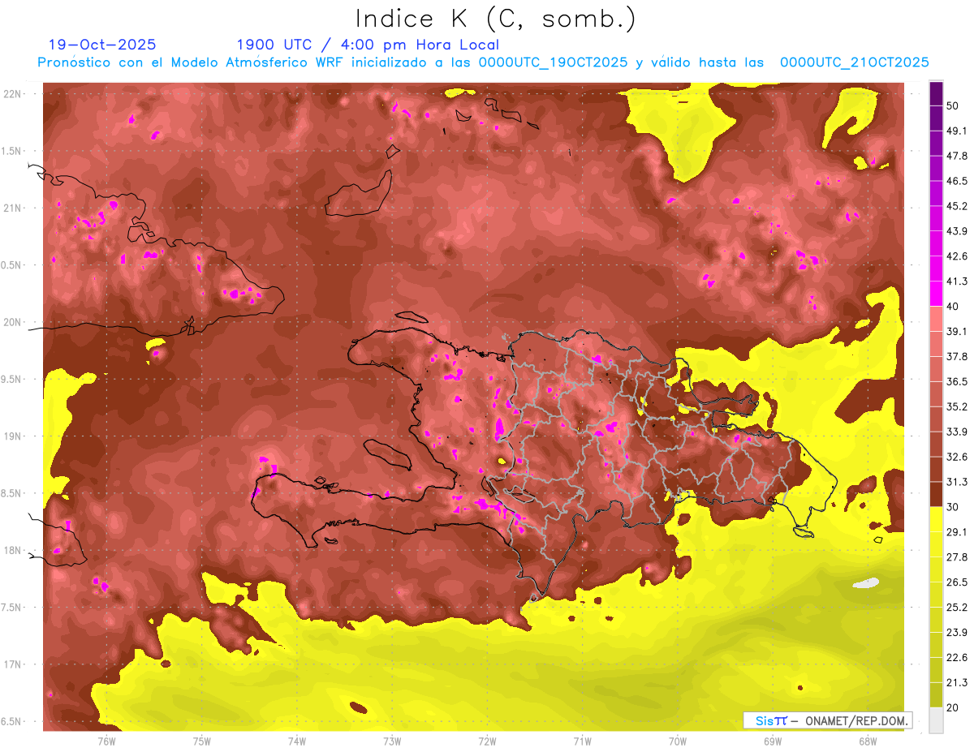
Task: Click the latitude label '22N'
Action: click(14, 94)
